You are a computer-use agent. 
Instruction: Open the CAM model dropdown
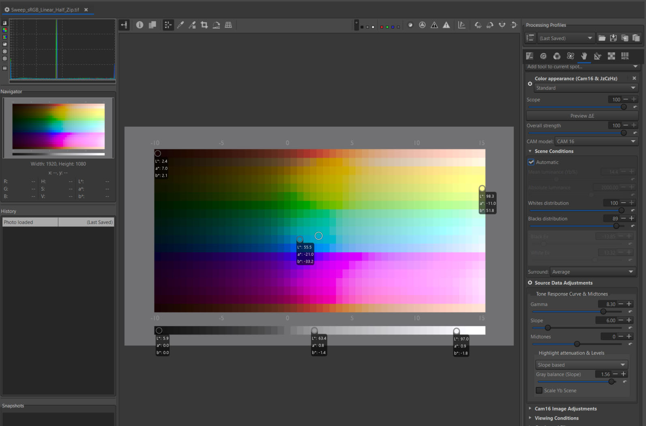(x=596, y=141)
